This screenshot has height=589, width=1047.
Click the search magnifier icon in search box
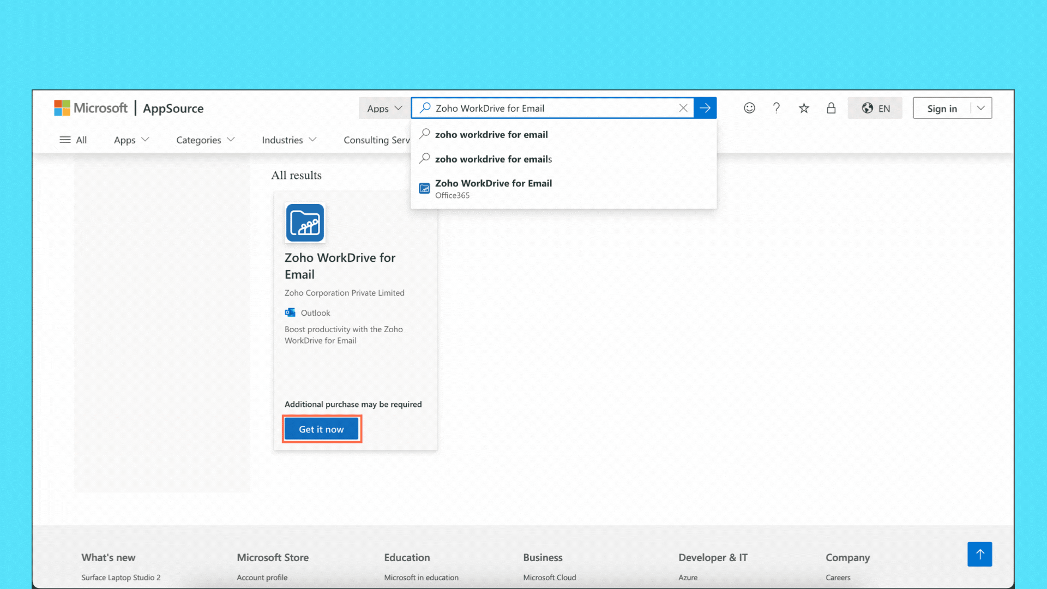[425, 108]
